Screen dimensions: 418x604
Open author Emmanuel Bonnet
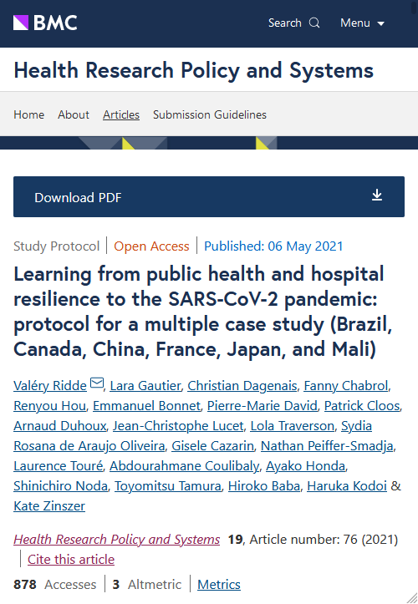click(146, 406)
